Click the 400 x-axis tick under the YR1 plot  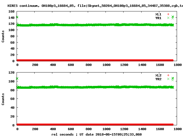click(x=53, y=65)
